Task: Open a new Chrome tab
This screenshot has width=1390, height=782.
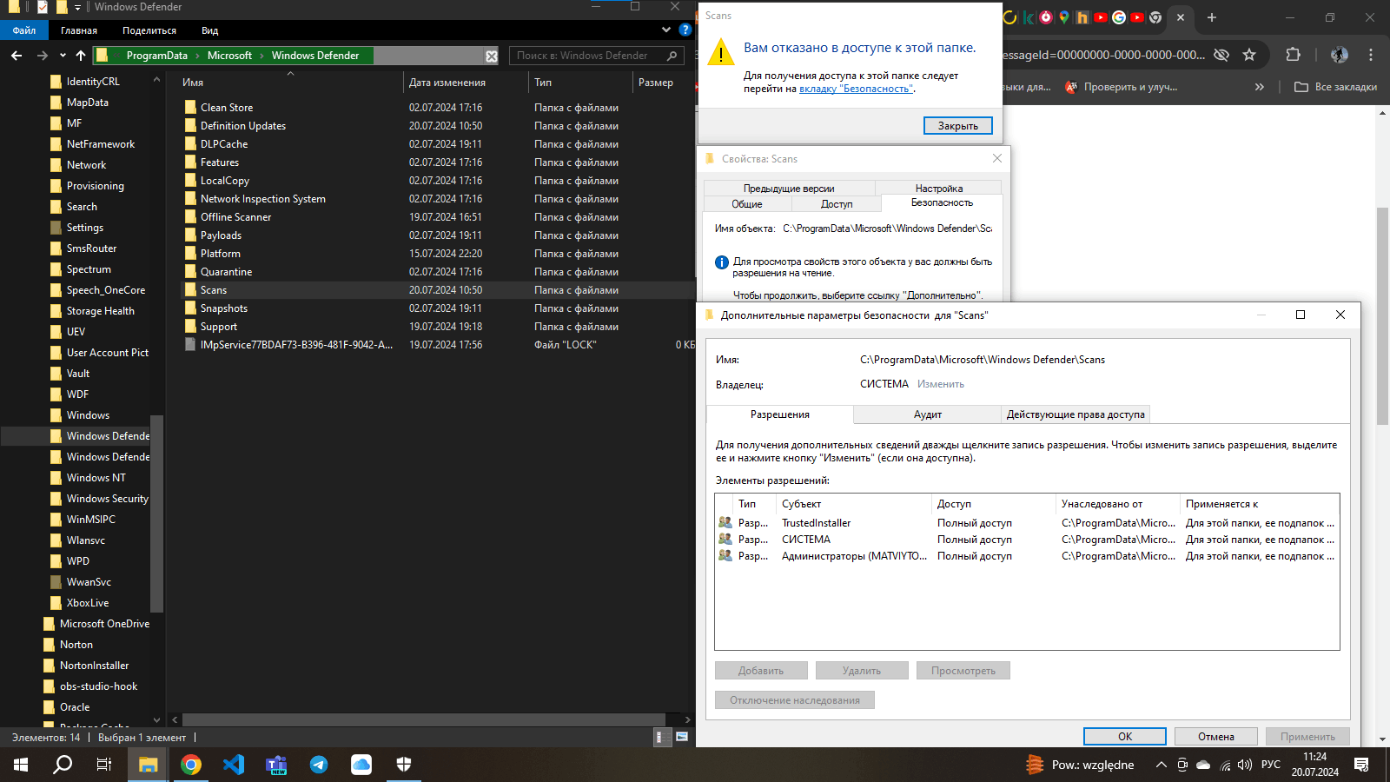Action: [1212, 17]
